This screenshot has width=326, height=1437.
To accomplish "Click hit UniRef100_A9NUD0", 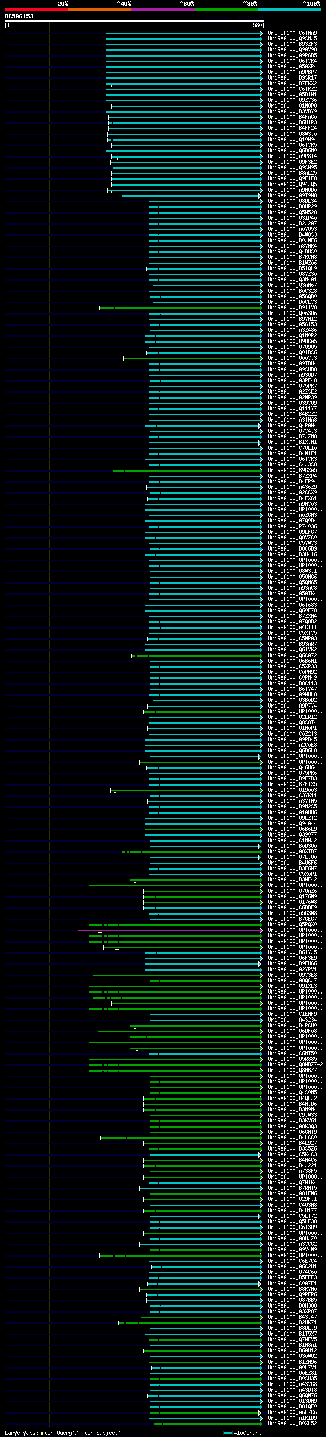I will [x=292, y=190].
